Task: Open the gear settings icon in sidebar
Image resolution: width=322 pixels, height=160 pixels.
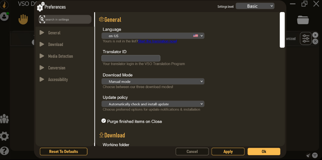Action: [4, 136]
